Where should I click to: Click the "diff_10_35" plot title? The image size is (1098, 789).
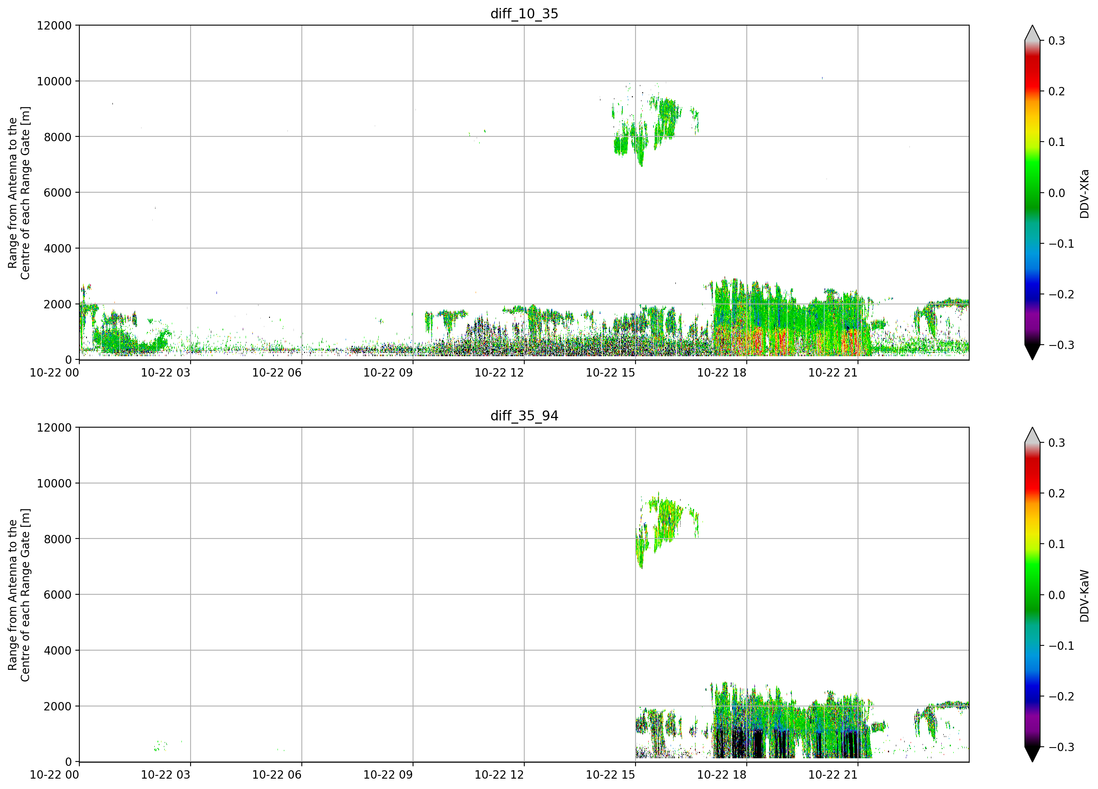[x=524, y=14]
